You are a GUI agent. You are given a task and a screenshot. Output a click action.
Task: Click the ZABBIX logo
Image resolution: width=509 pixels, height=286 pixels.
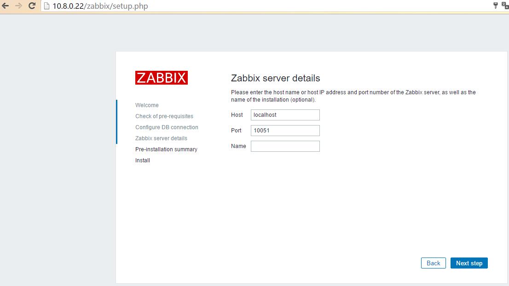pos(162,78)
